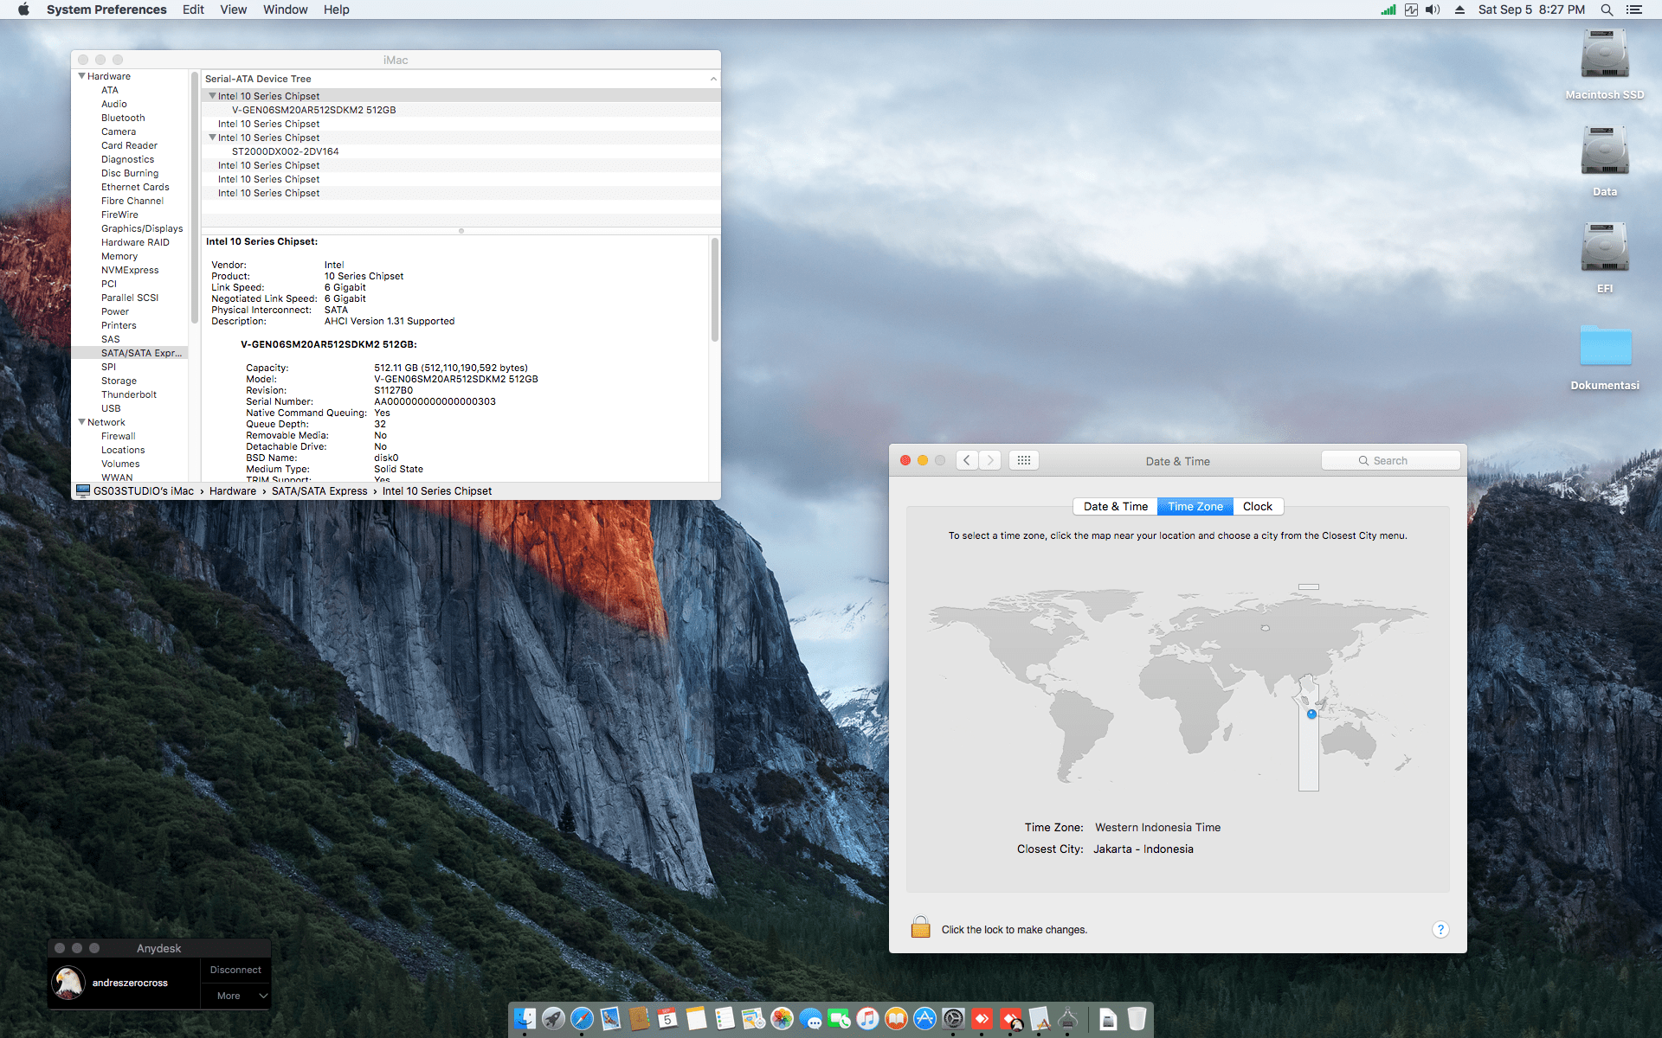Screen dimensions: 1662x1038
Task: Open the help question mark button
Action: (x=1440, y=929)
